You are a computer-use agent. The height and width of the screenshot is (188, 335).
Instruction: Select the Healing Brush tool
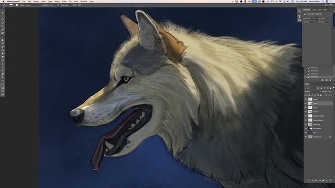coord(3,33)
